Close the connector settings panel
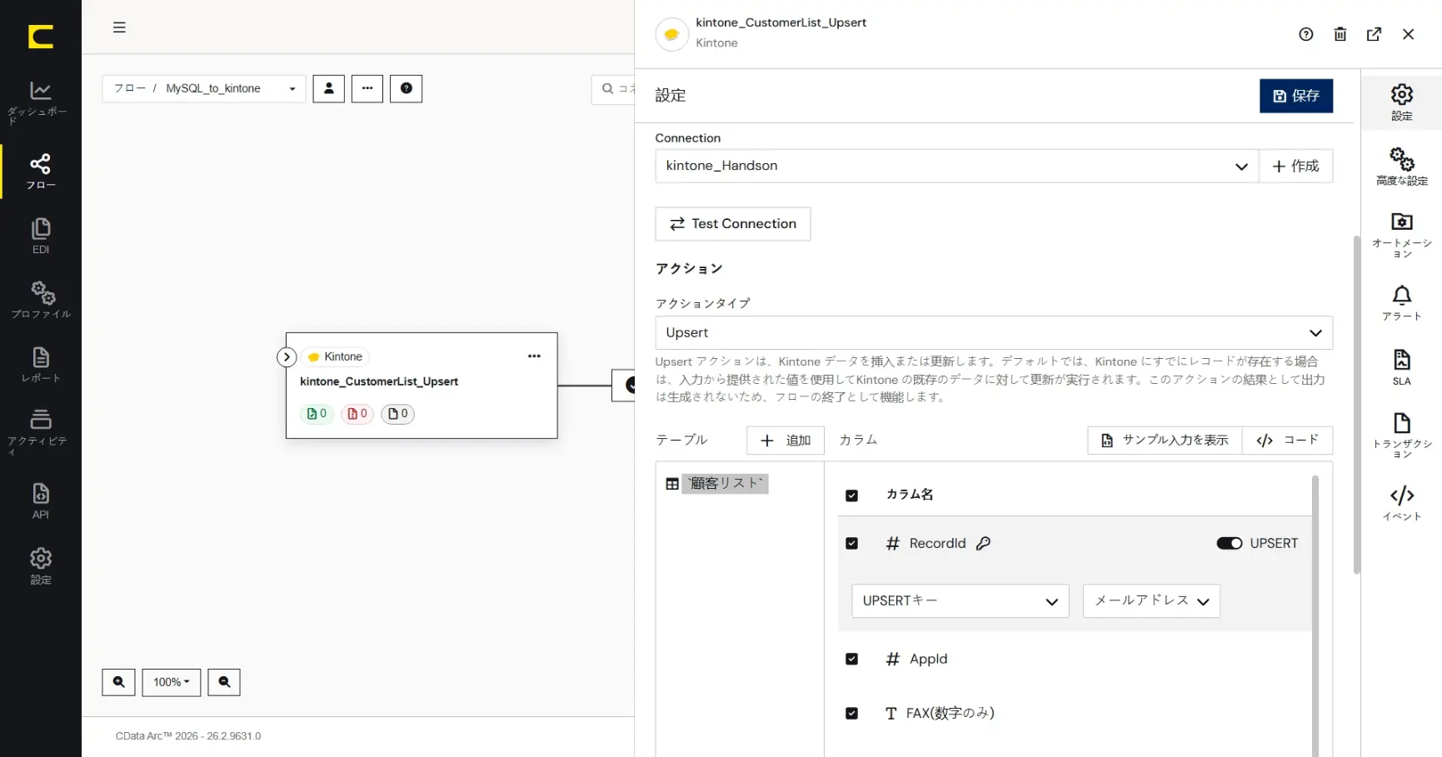This screenshot has height=757, width=1442. [x=1408, y=34]
